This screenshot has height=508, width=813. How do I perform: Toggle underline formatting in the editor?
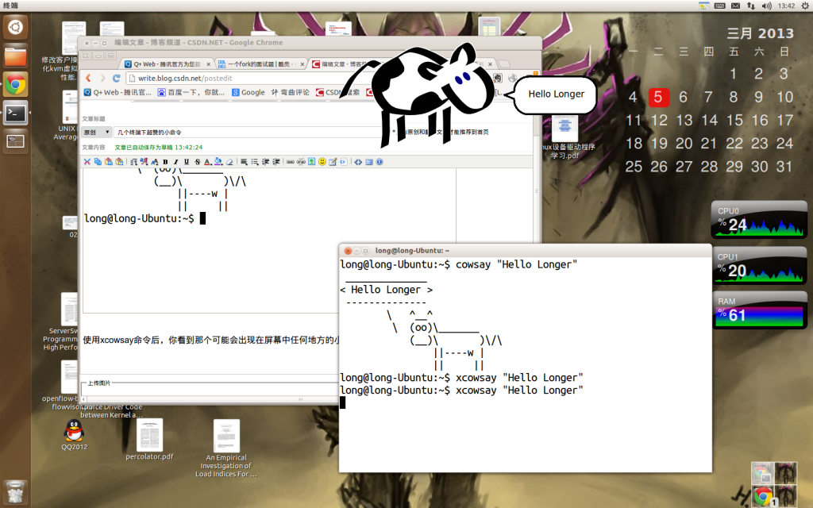(x=187, y=162)
